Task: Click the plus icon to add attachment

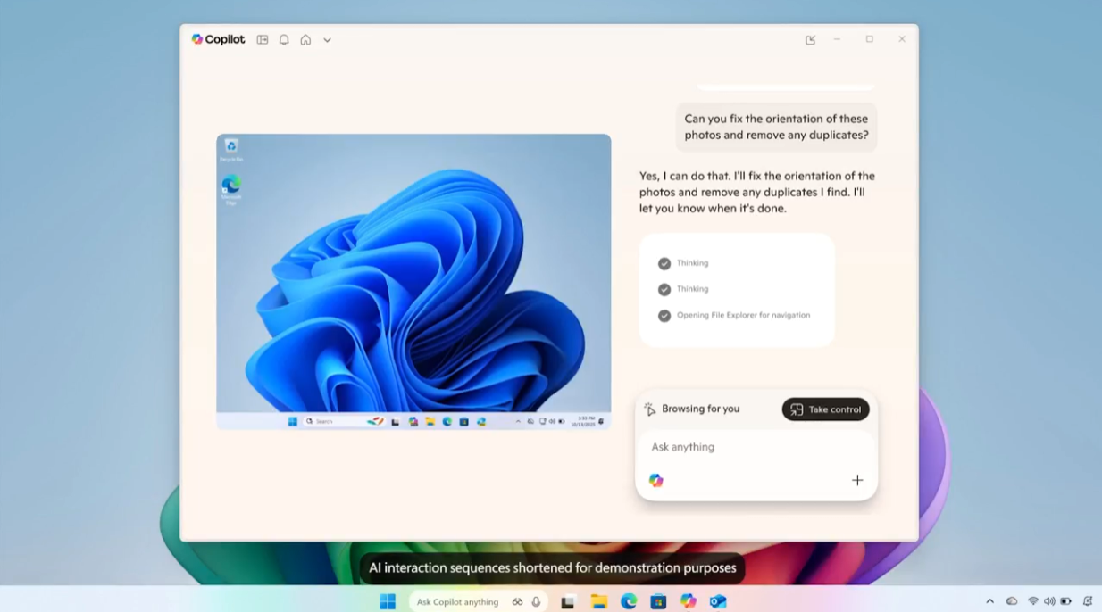Action: [856, 480]
